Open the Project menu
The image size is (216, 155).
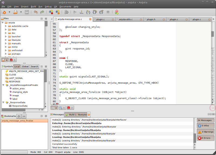pyautogui.click(x=25, y=6)
